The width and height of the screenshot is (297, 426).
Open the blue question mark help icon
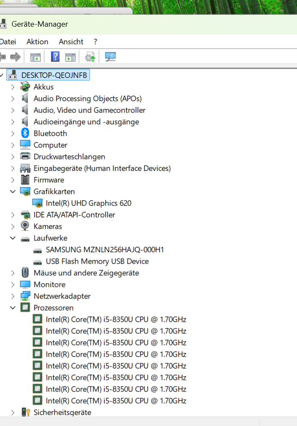point(55,57)
